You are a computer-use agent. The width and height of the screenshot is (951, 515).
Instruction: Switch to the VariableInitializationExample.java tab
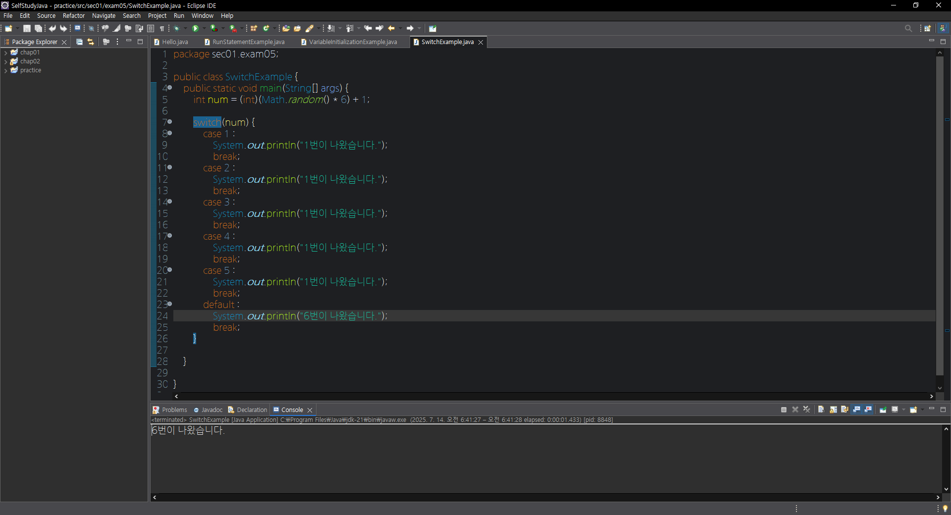pos(353,42)
